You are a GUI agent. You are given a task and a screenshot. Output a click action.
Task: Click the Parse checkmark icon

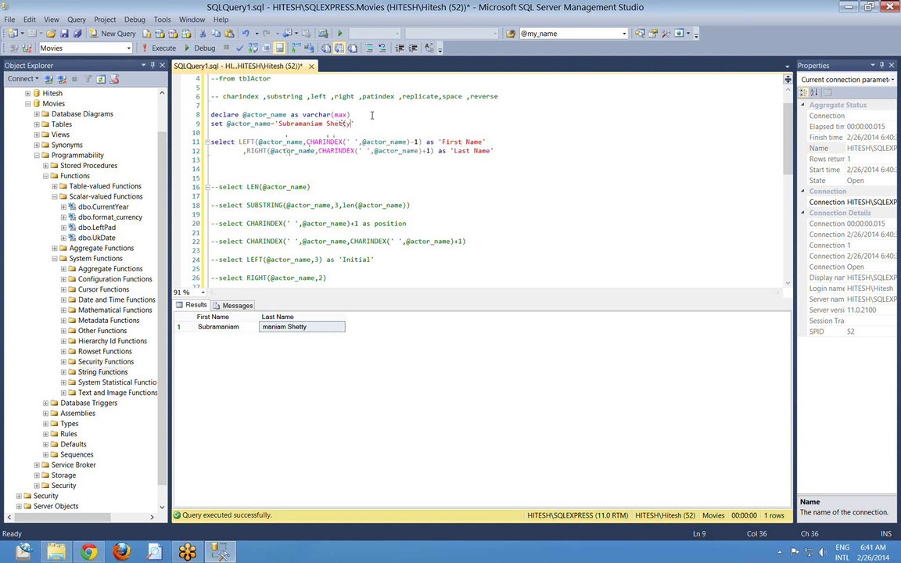[239, 48]
